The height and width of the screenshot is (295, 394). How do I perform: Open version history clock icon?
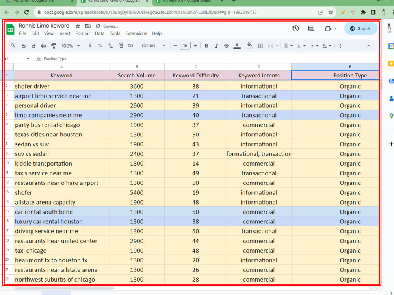coord(296,28)
